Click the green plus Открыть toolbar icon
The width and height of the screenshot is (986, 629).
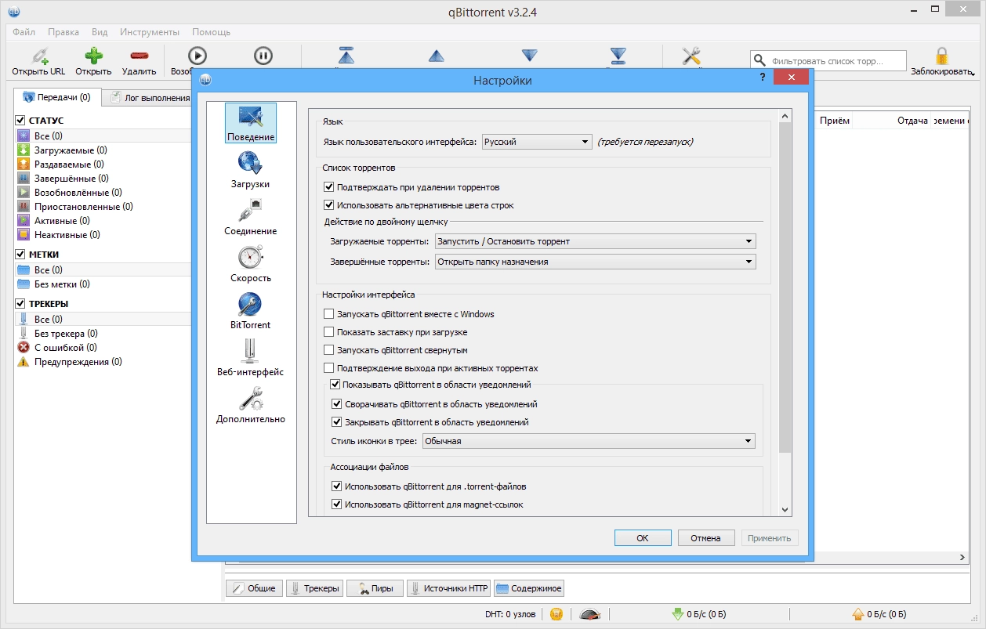pyautogui.click(x=93, y=56)
